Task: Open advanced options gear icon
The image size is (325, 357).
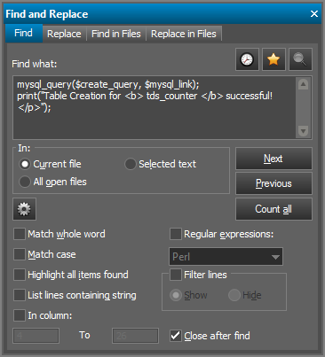Action: [24, 209]
